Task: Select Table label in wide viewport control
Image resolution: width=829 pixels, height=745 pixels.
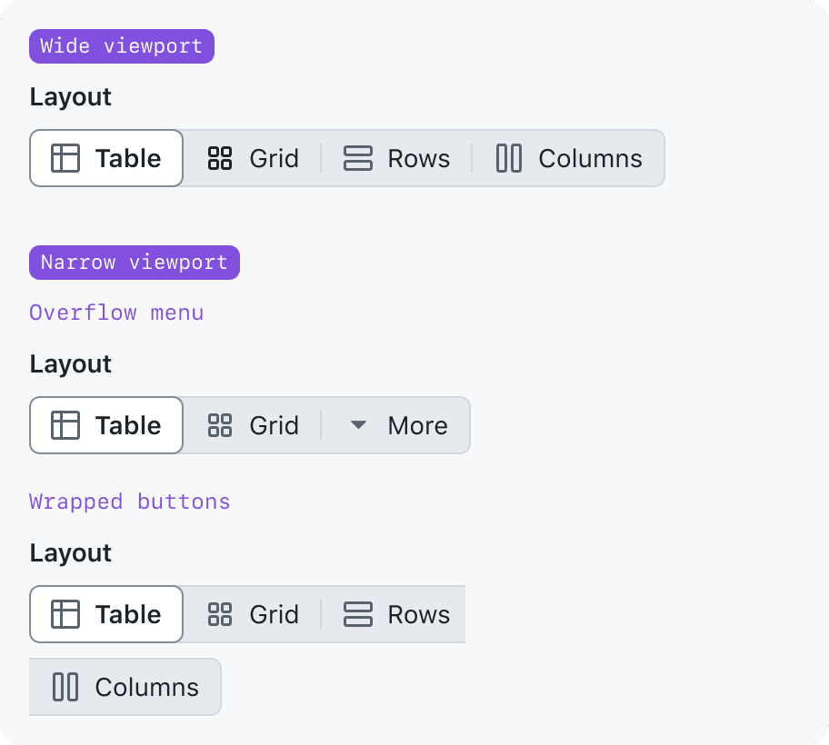Action: (x=128, y=158)
